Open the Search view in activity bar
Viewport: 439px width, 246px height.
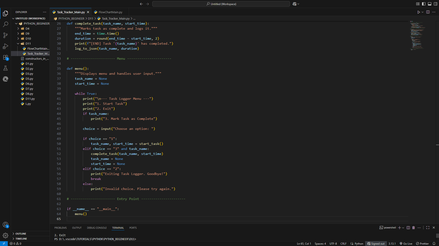[x=5, y=24]
